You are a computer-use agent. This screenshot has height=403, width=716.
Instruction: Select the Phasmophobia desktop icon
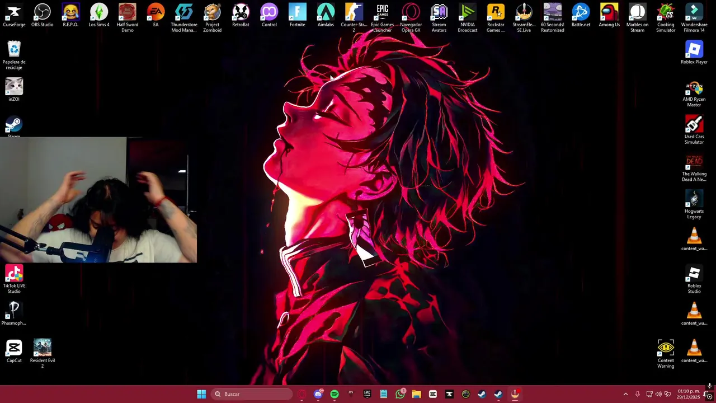click(x=14, y=314)
